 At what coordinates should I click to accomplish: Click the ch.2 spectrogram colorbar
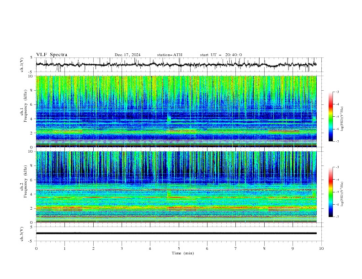[x=330, y=192]
